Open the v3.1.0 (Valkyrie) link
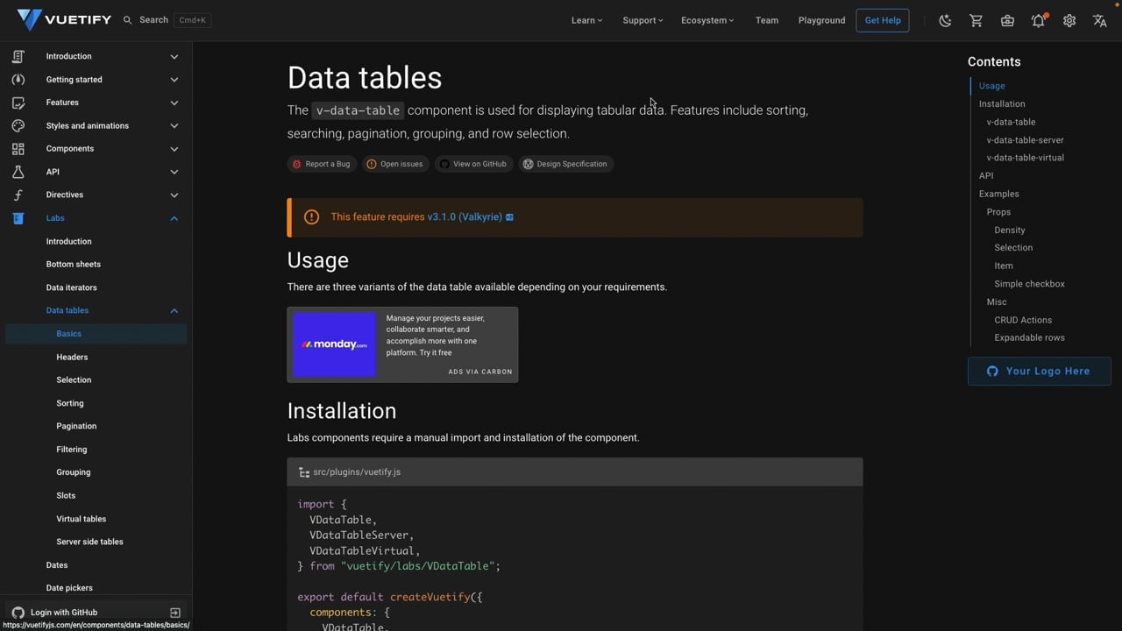1122x631 pixels. [x=465, y=216]
